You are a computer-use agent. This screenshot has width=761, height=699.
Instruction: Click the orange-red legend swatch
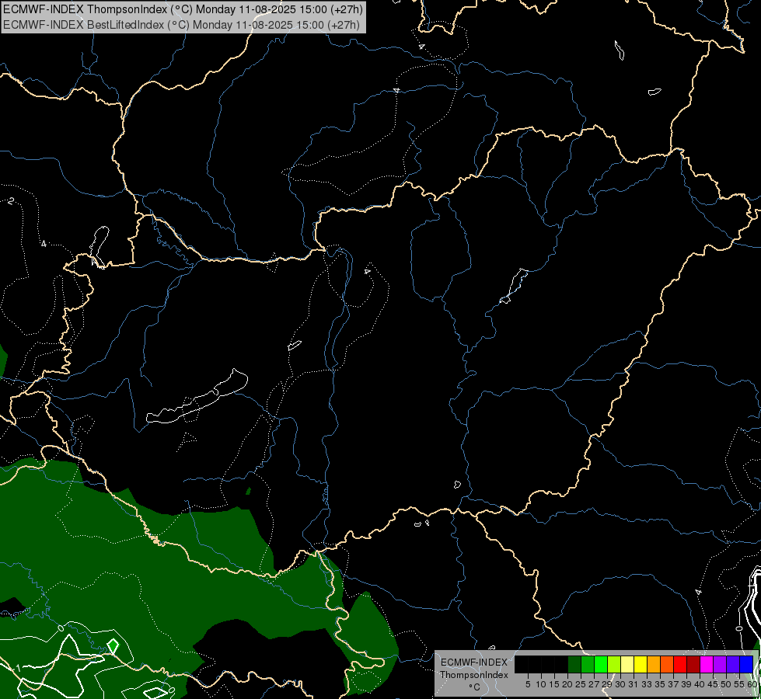[667, 665]
